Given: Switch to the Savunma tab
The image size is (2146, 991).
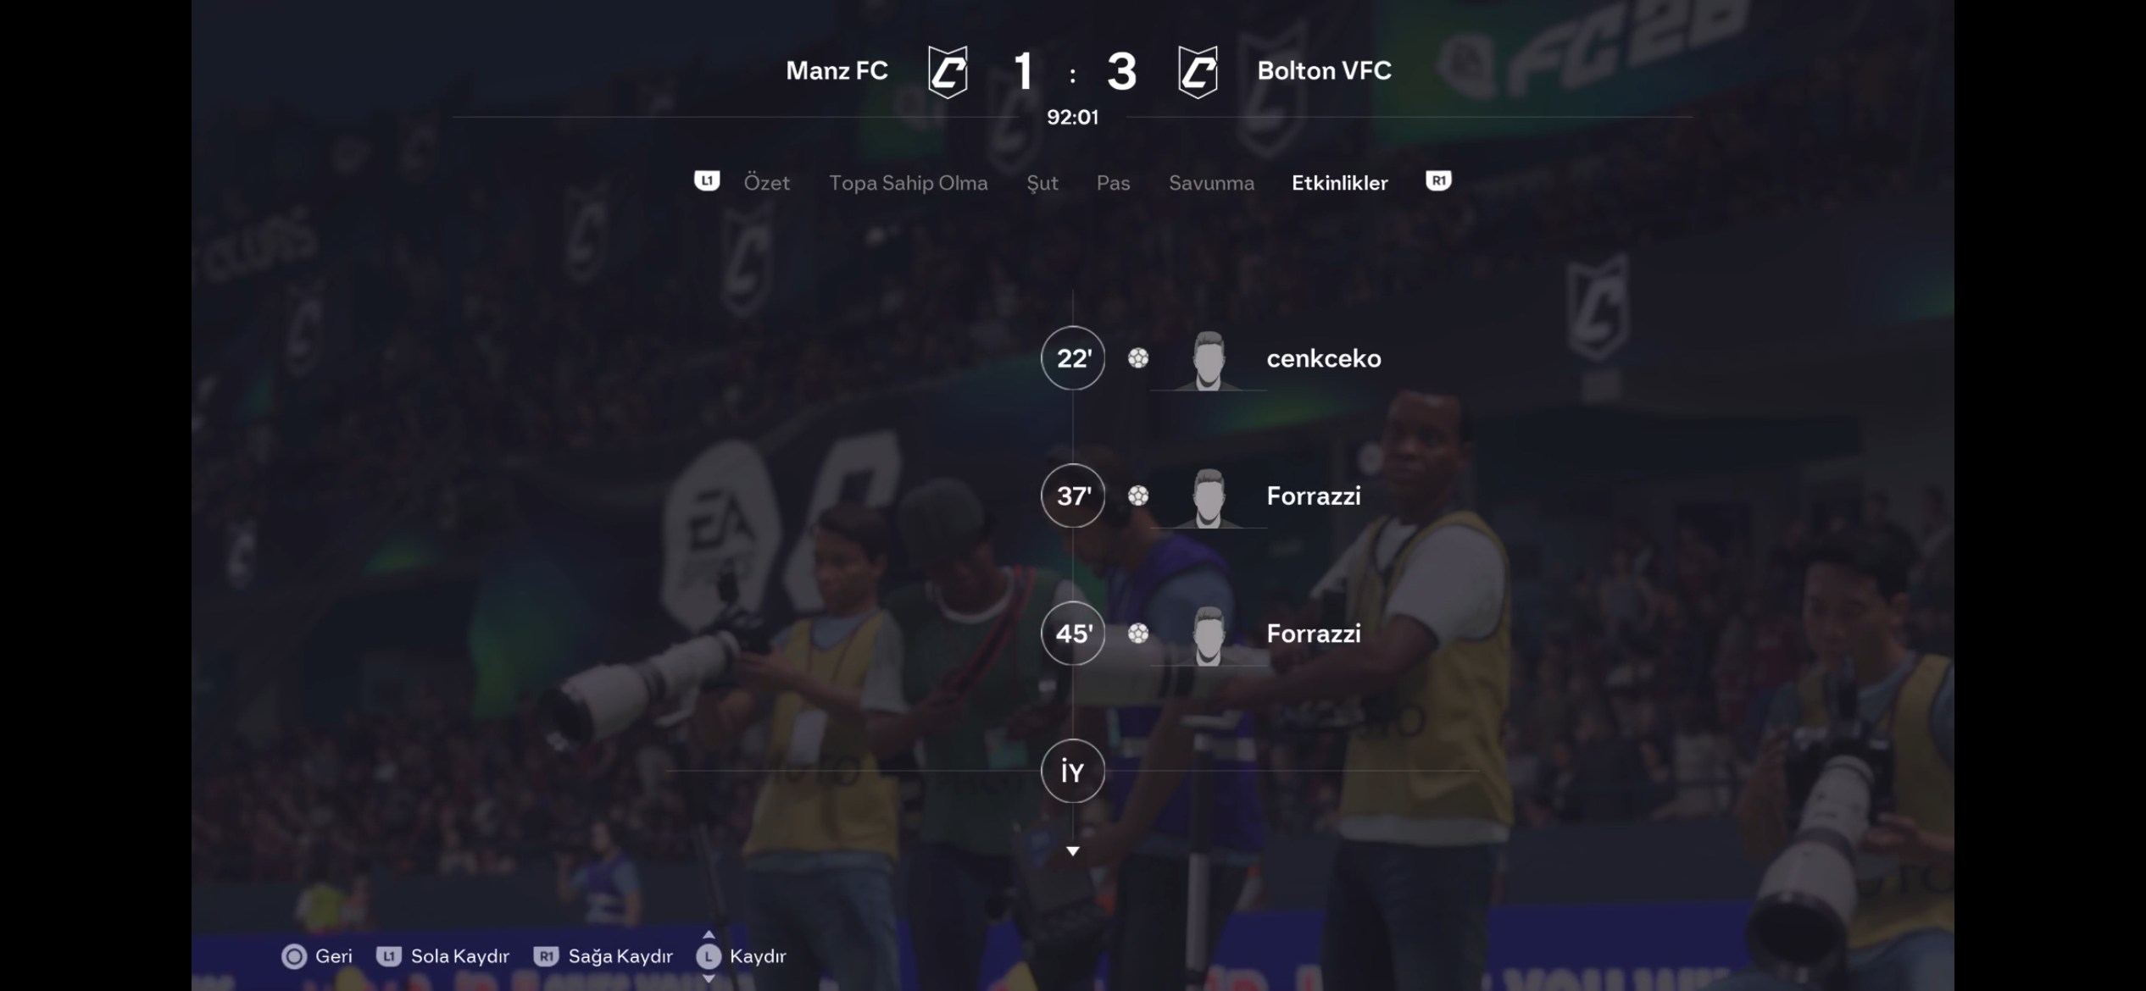Looking at the screenshot, I should tap(1211, 183).
